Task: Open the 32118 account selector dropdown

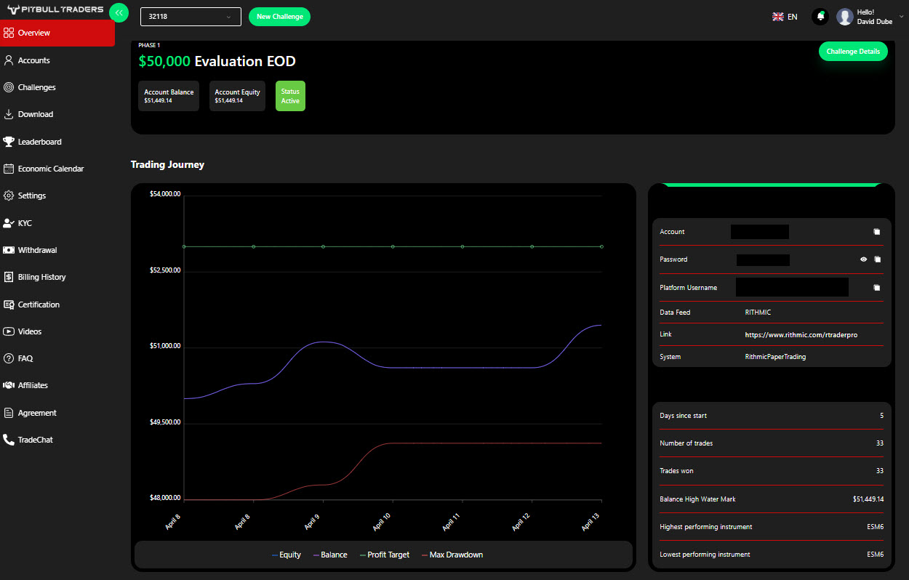Action: [x=191, y=17]
